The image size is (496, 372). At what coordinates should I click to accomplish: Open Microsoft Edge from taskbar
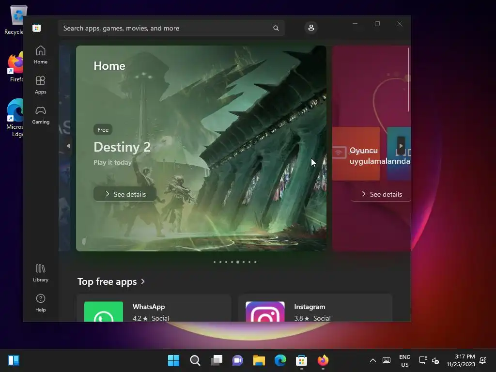tap(280, 360)
